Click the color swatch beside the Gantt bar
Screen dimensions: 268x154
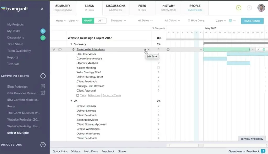click(x=264, y=49)
